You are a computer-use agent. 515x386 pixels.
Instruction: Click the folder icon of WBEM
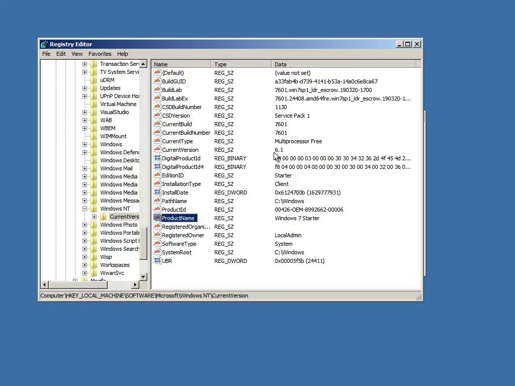(x=94, y=128)
